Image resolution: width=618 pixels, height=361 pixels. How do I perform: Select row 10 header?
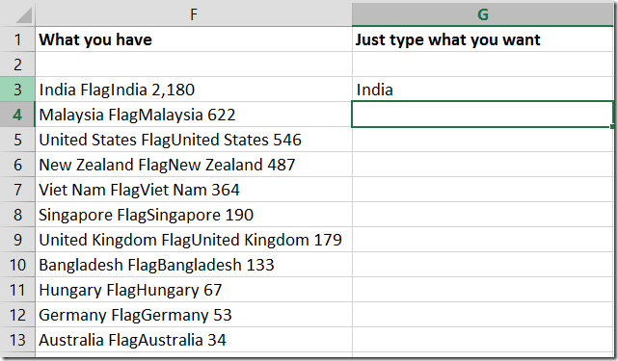pyautogui.click(x=17, y=265)
